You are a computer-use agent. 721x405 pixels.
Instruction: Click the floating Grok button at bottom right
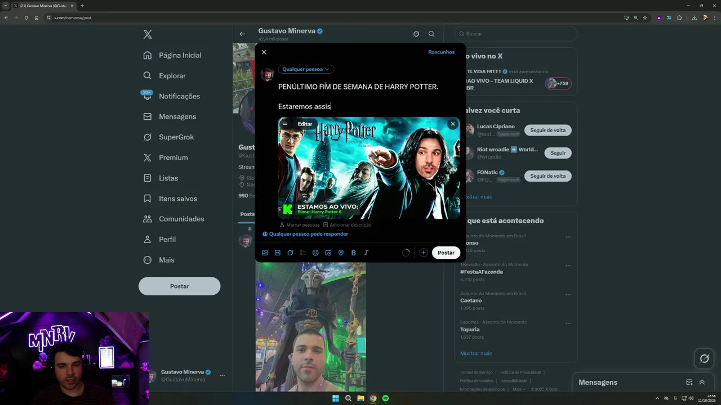(x=704, y=358)
